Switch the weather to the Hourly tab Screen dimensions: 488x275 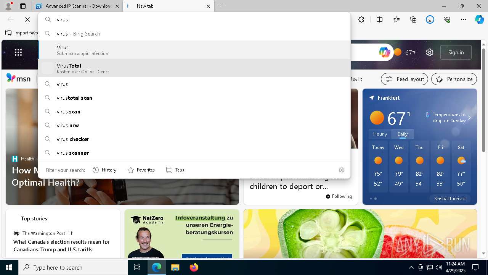(380, 134)
